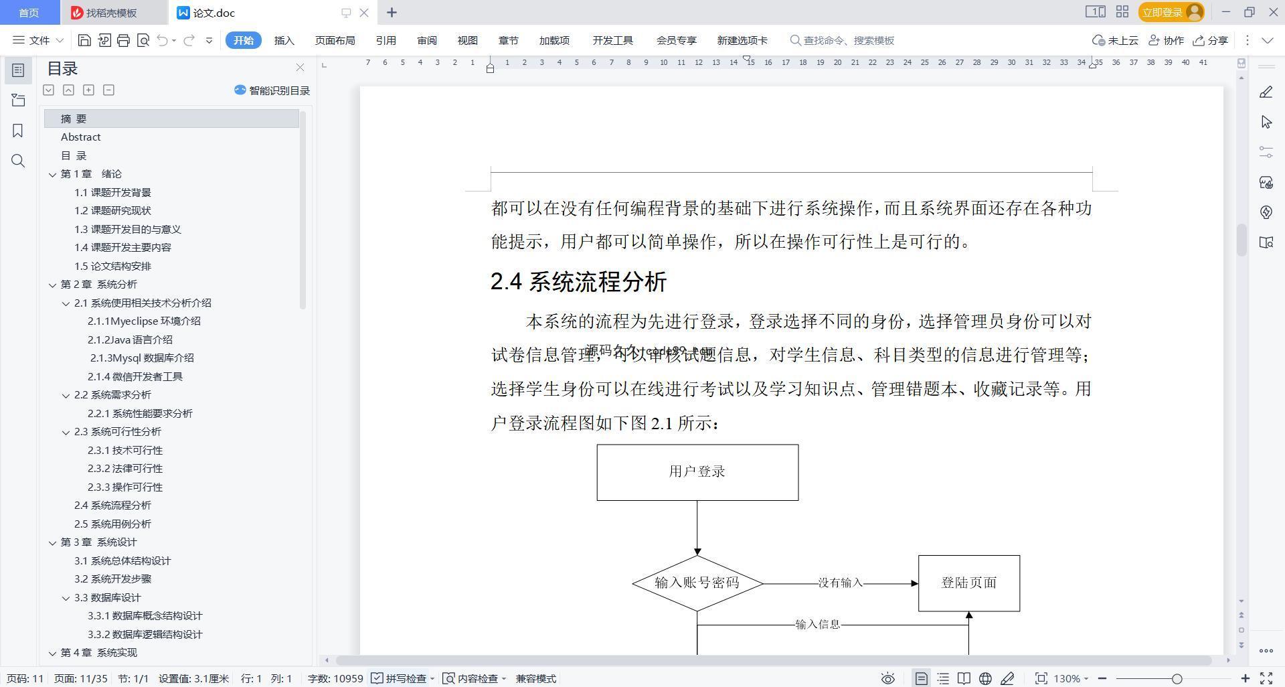The image size is (1285, 687).
Task: Click the 协作 button
Action: (1166, 40)
